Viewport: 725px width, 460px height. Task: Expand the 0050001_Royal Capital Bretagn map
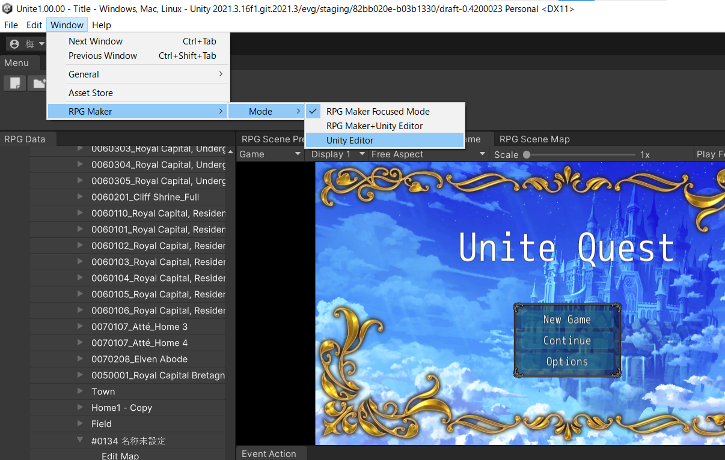point(80,375)
